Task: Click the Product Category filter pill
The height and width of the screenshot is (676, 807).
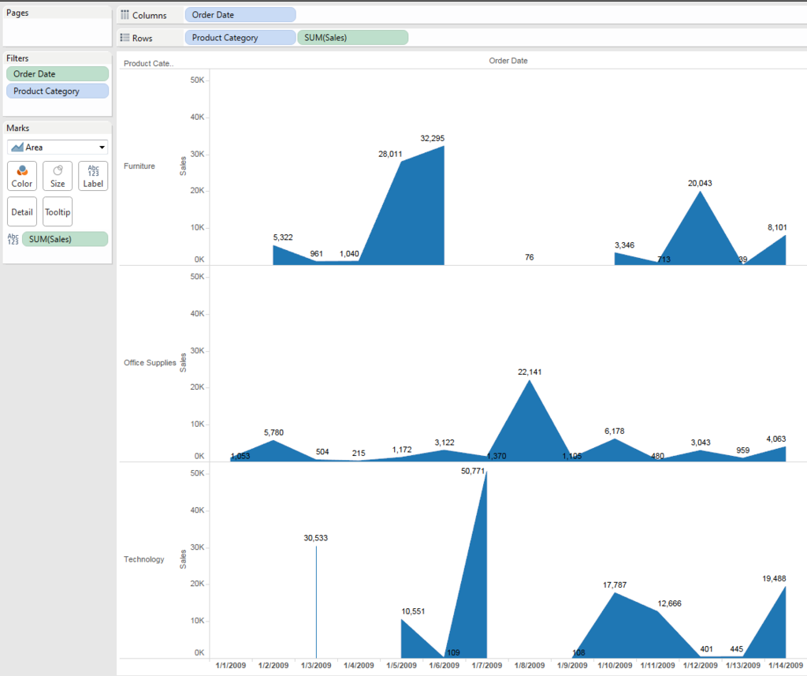Action: pos(58,92)
